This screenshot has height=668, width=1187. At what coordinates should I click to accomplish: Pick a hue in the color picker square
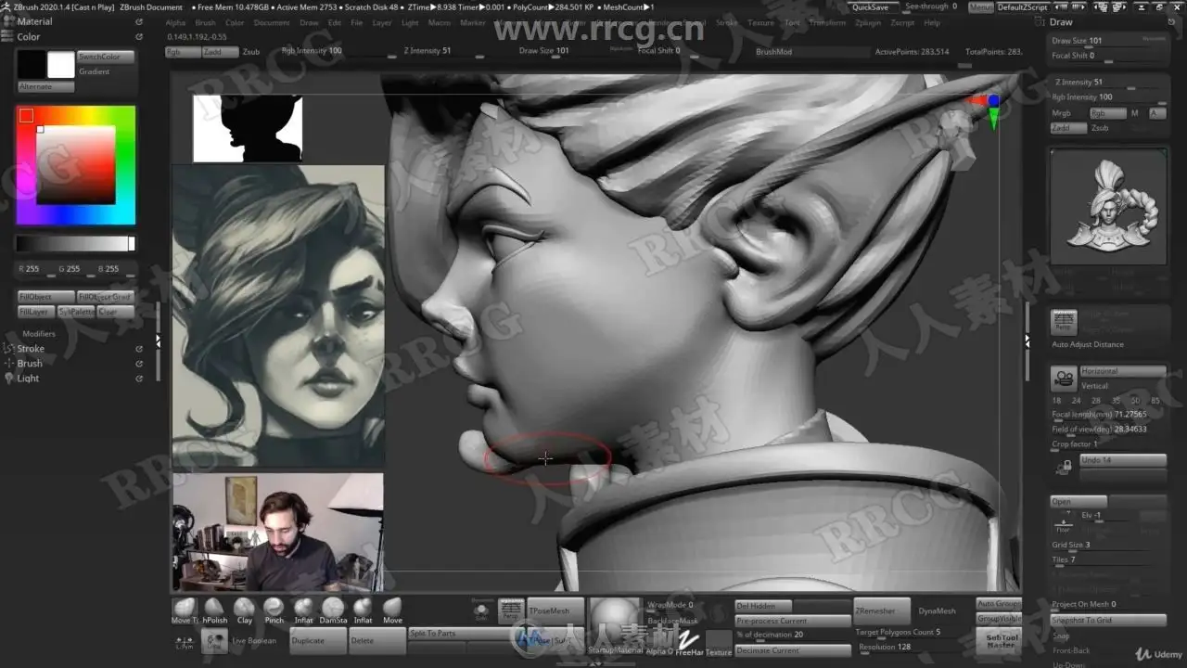pos(76,165)
